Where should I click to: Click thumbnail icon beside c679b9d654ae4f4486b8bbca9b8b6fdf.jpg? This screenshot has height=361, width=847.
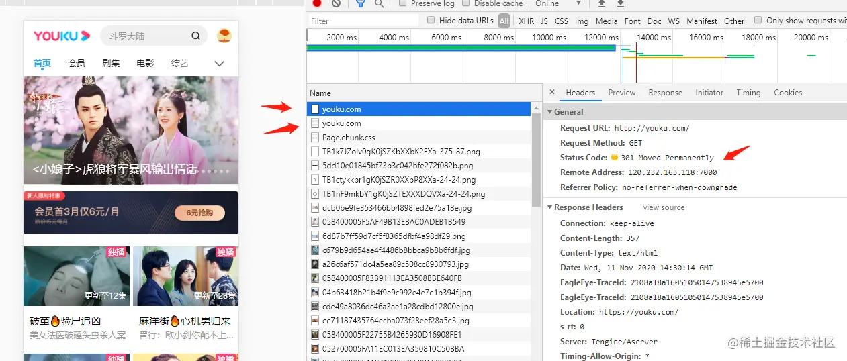[314, 250]
